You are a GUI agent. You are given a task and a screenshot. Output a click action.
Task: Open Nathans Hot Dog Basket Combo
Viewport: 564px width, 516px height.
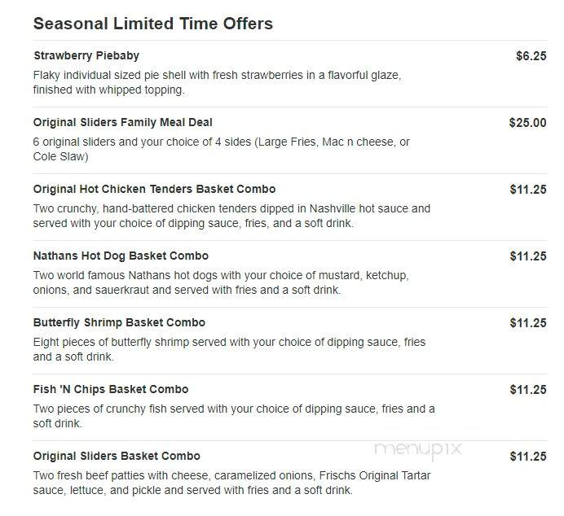click(x=121, y=256)
